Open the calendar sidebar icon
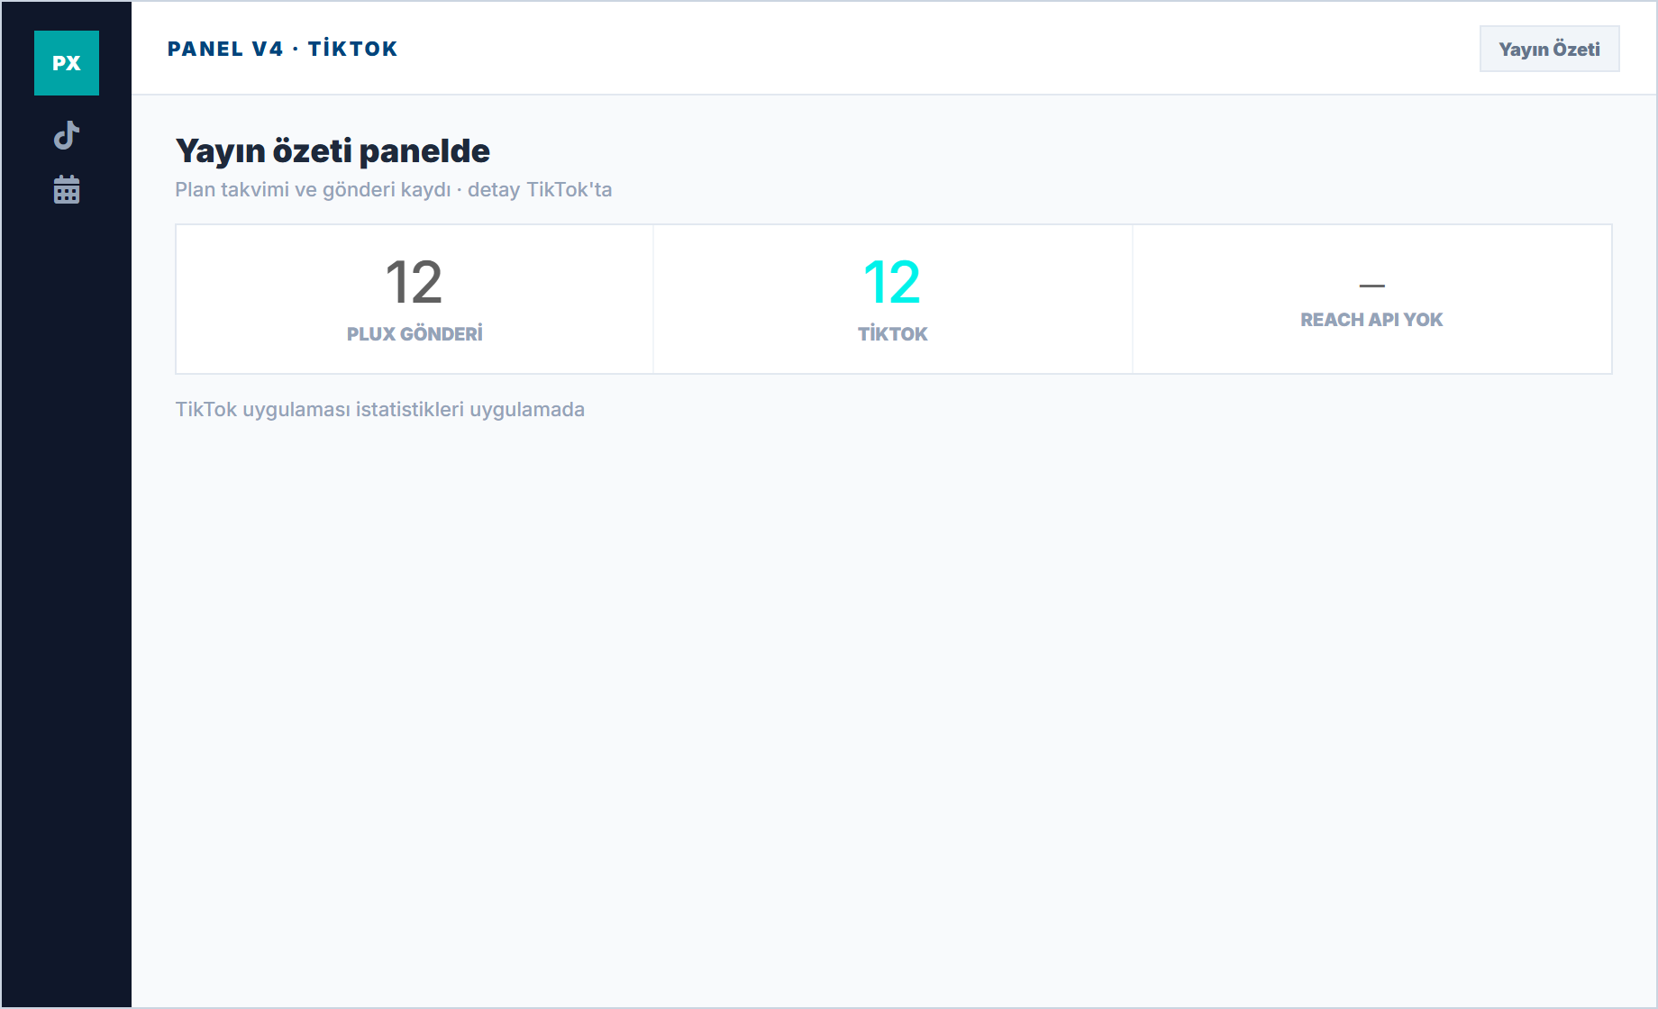Screen dimensions: 1658x1009 67,189
